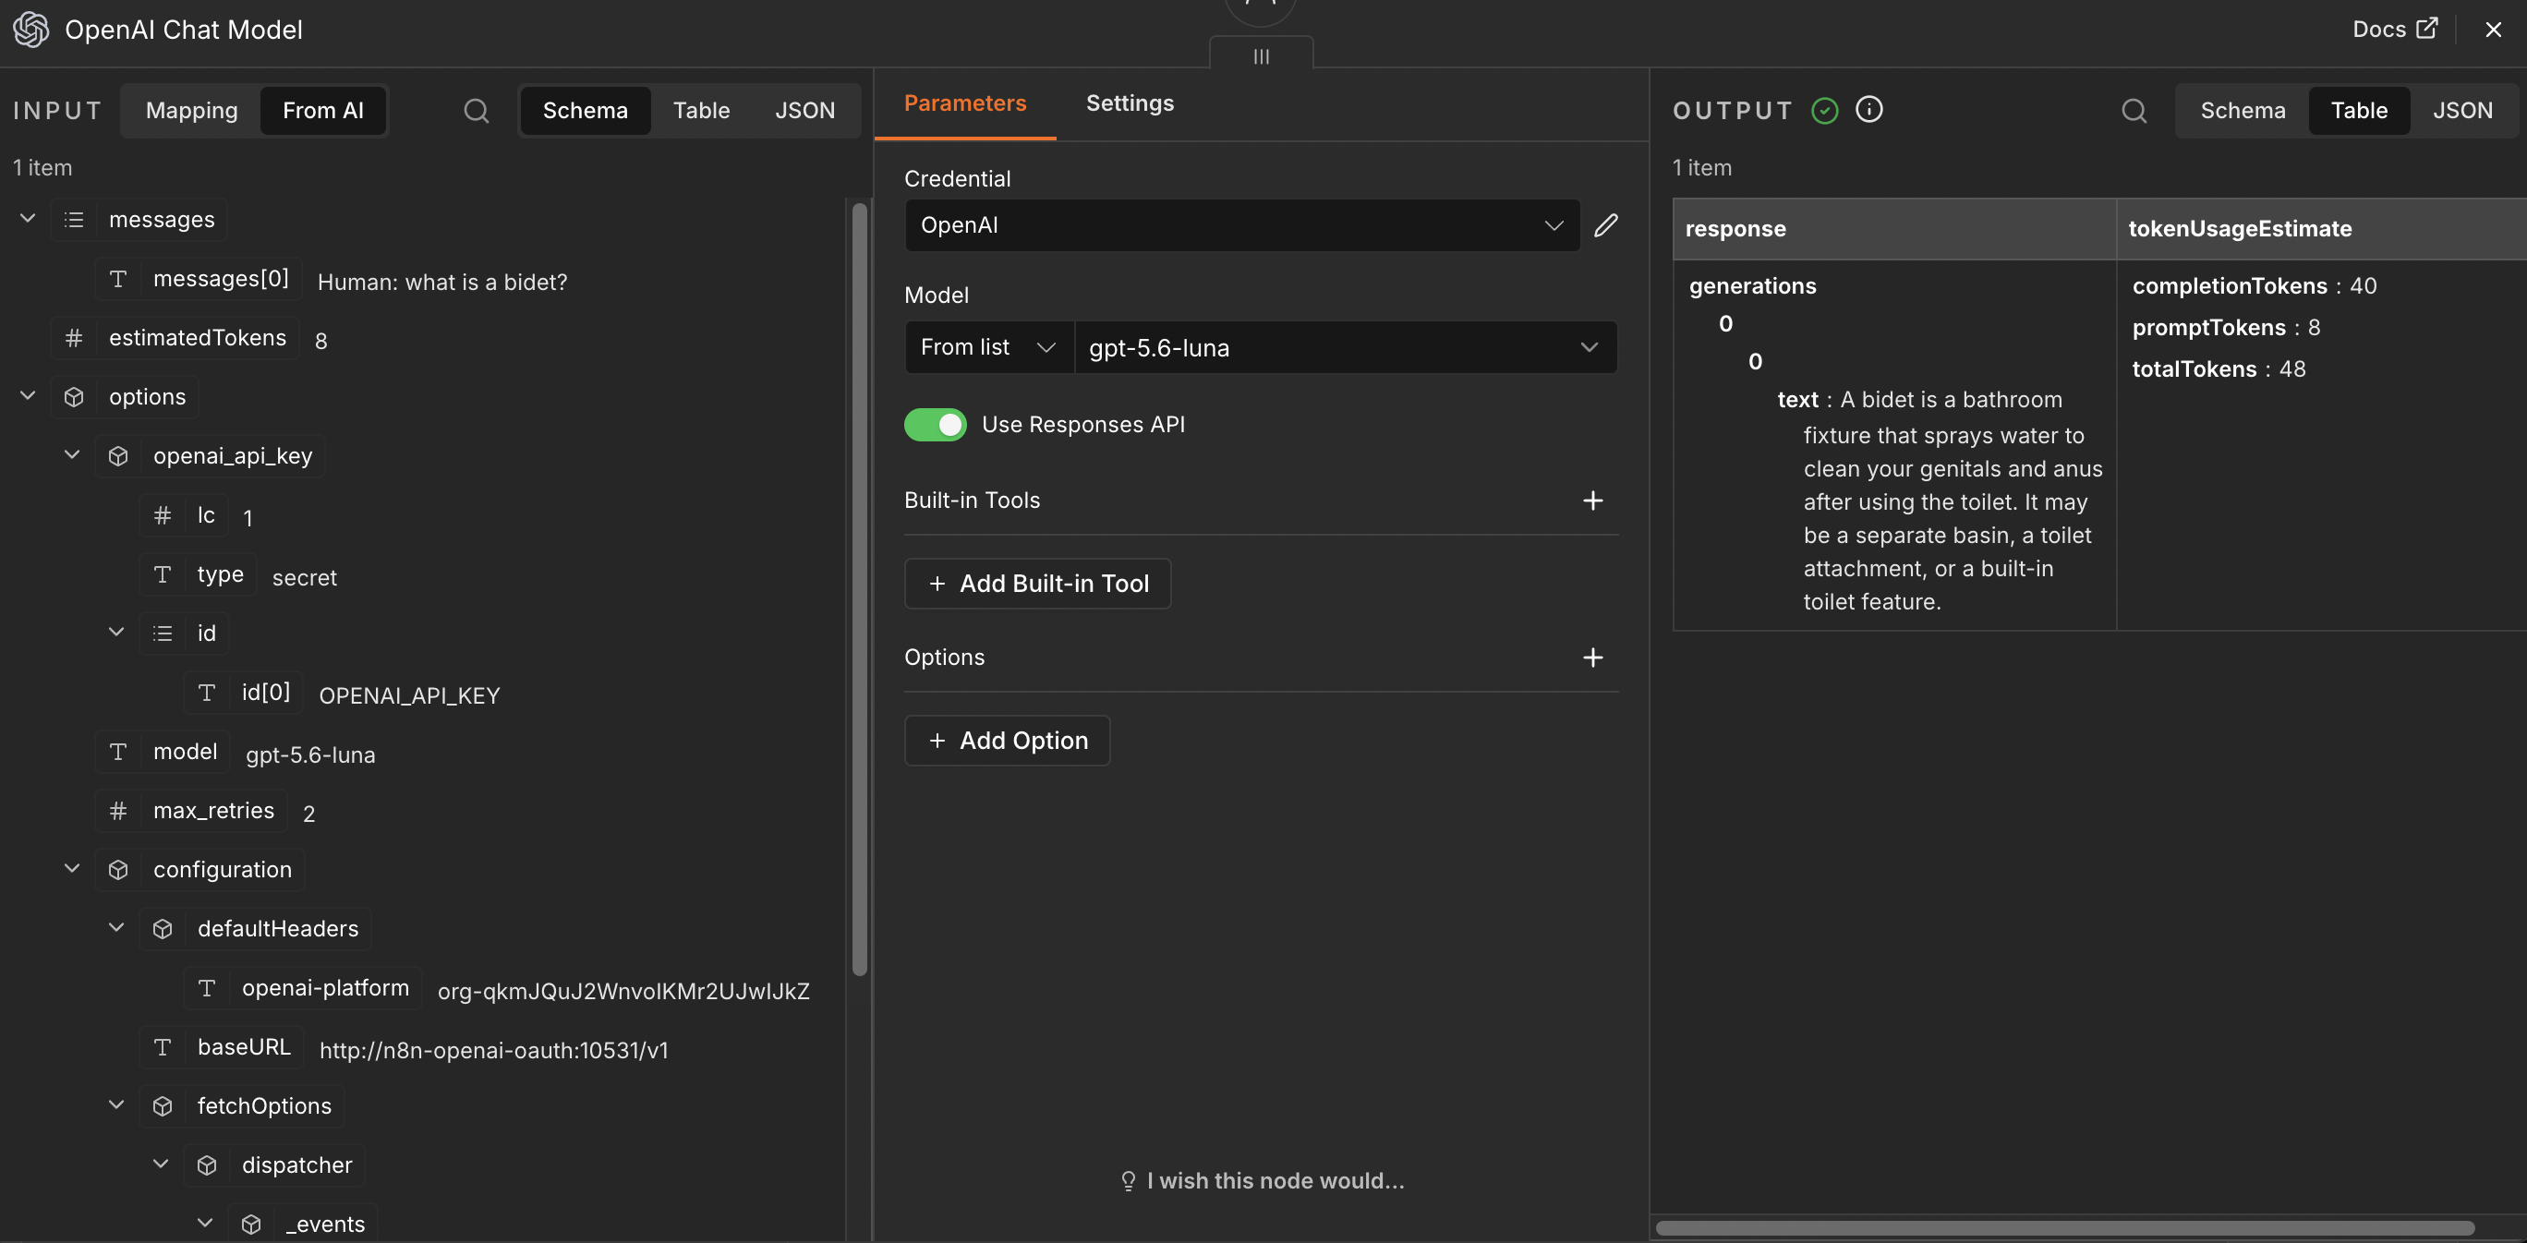Switch input view to Table
2527x1243 pixels.
pos(700,110)
